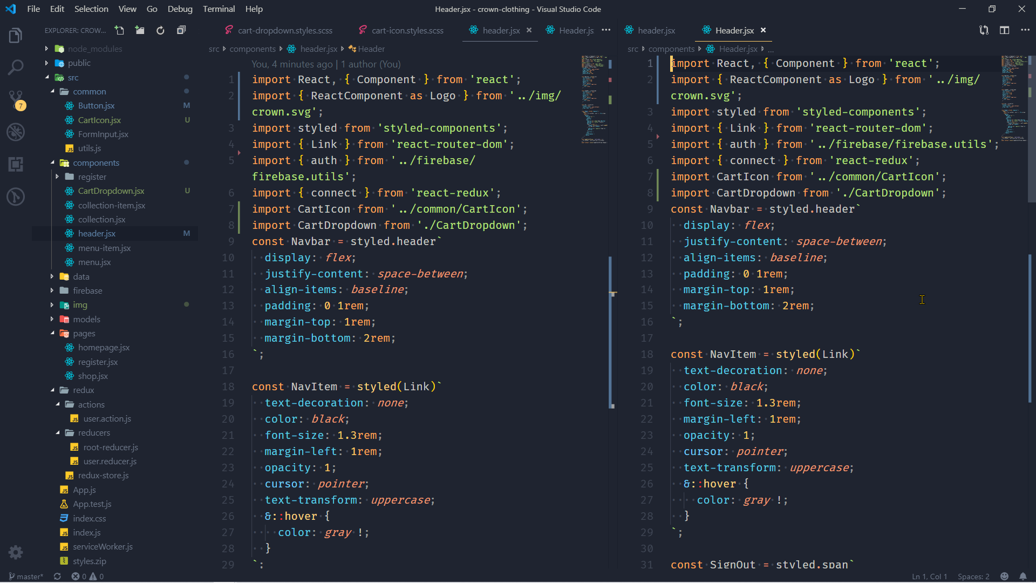Open the Settings gear at bottom left
Image resolution: width=1036 pixels, height=583 pixels.
point(16,552)
